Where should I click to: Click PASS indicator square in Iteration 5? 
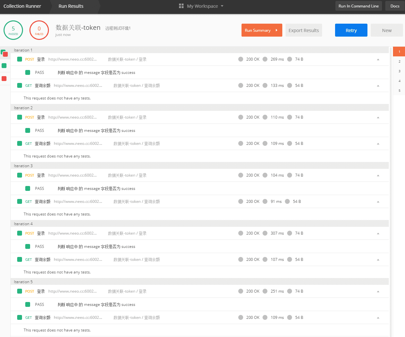(28, 305)
